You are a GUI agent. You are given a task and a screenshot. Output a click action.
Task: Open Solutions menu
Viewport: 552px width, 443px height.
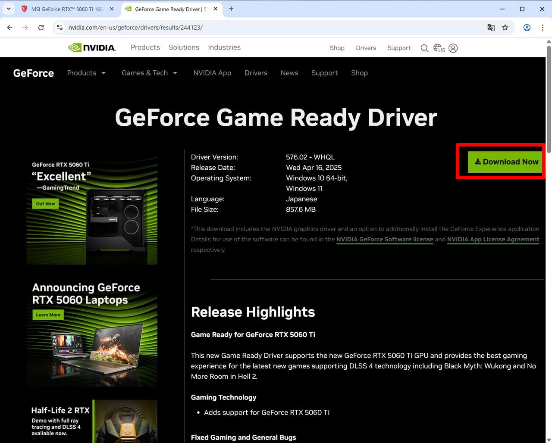pos(184,47)
